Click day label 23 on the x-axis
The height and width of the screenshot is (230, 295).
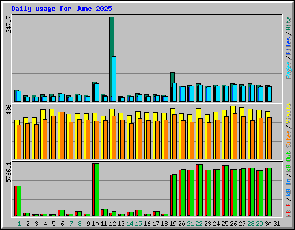coord(207,224)
